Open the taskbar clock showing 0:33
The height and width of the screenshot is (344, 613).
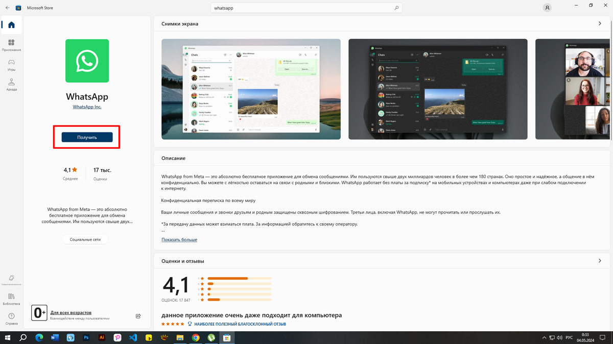[585, 337]
